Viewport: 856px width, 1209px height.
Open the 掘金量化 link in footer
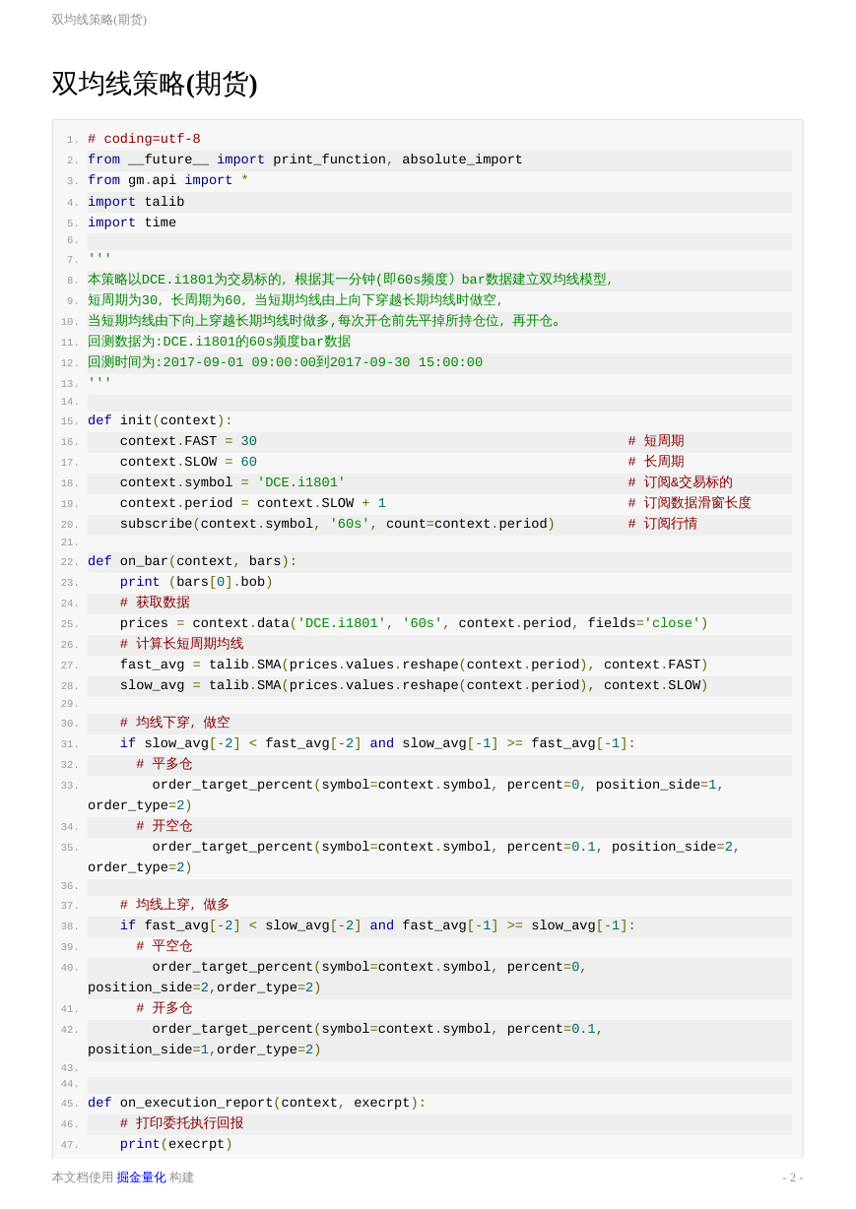(x=141, y=1177)
